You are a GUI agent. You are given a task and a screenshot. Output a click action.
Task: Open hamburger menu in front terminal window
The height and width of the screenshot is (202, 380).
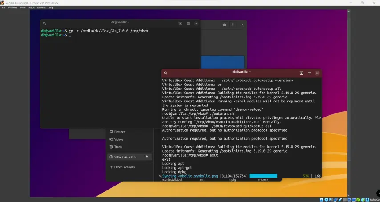click(310, 73)
